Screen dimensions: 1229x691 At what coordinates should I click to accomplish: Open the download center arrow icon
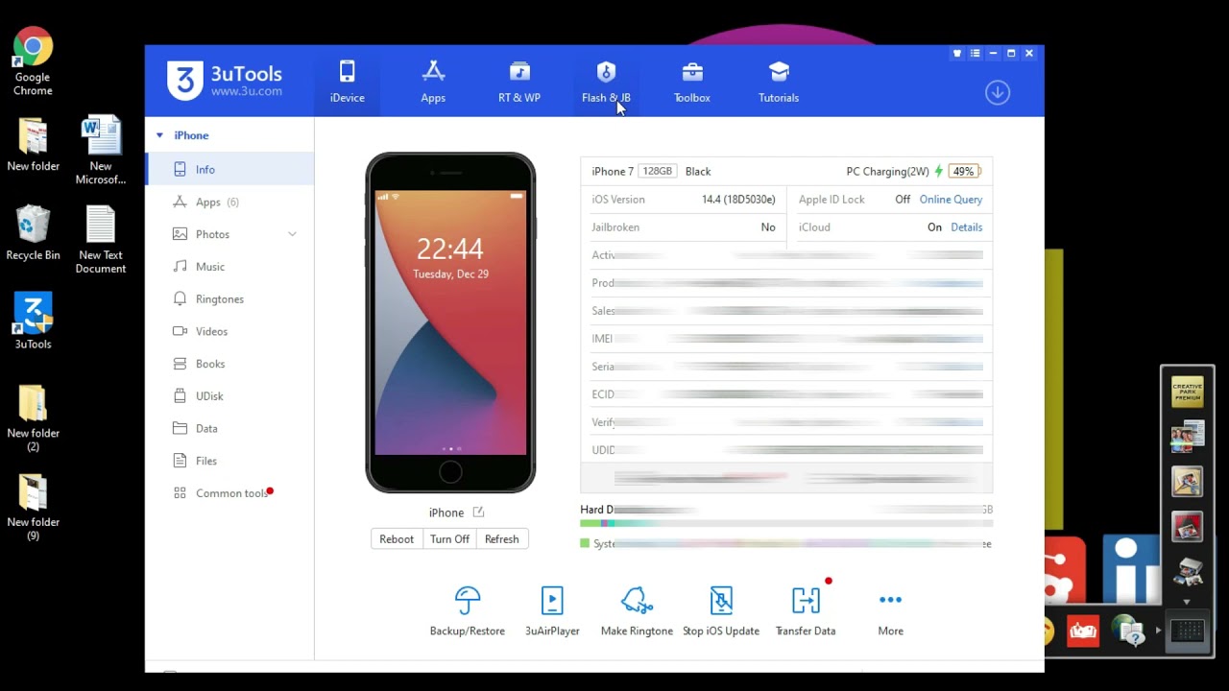[x=998, y=92]
